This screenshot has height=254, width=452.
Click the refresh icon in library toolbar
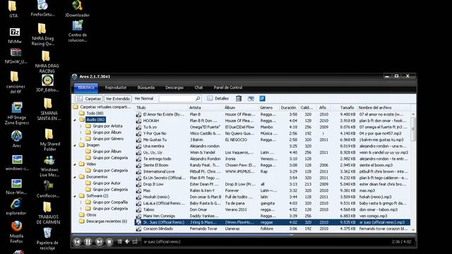[x=262, y=99]
